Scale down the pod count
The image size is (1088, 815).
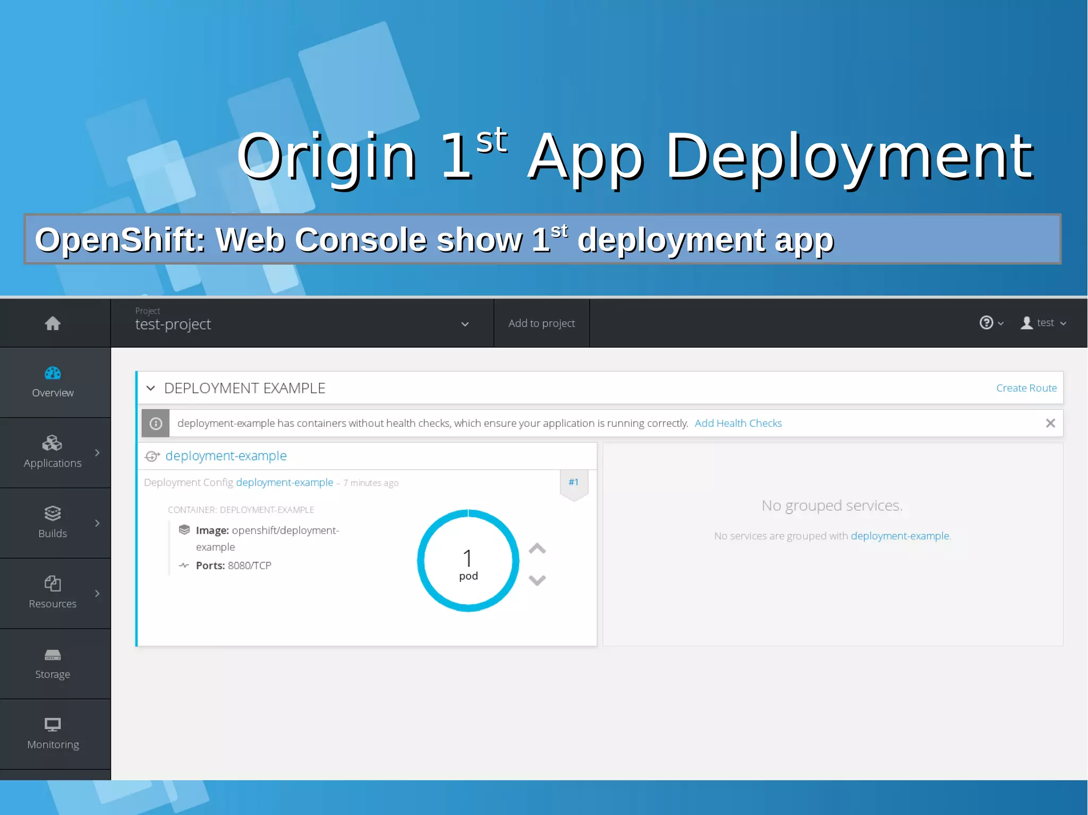(x=537, y=580)
